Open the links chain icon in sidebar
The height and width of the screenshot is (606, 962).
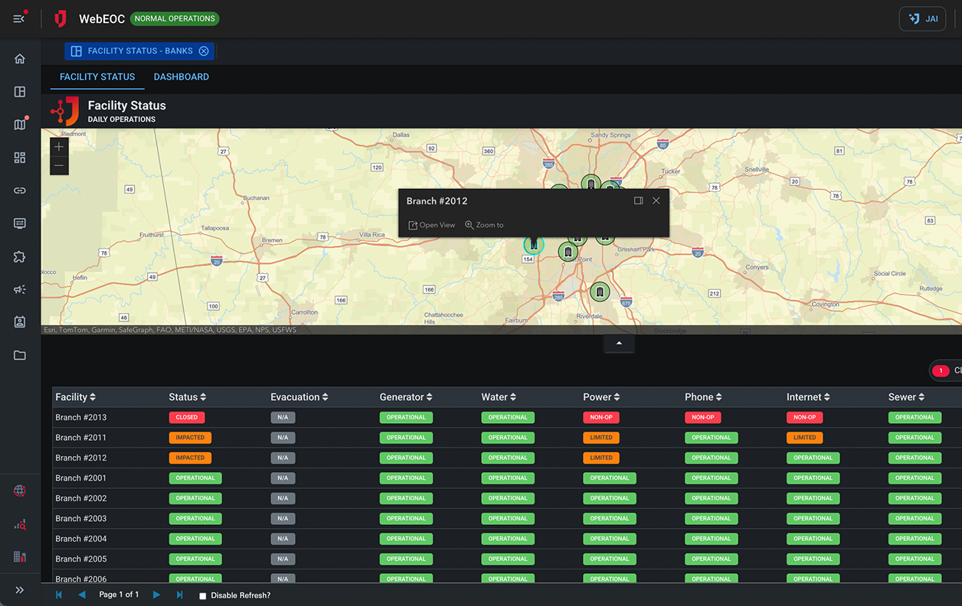(x=20, y=191)
